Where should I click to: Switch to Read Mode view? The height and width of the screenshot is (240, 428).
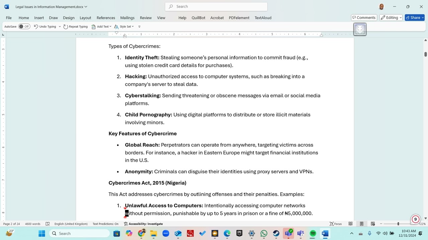[x=350, y=224]
